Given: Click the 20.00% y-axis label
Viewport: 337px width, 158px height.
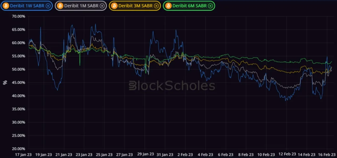Looking at the screenshot, I should 19,149.
